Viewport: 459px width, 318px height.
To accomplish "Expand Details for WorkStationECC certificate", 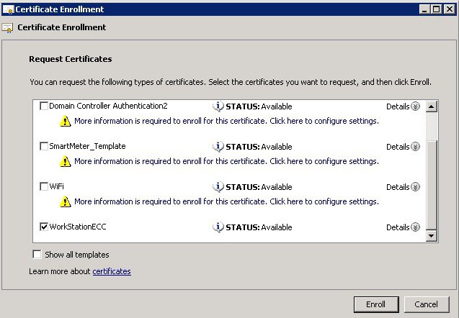I will 403,227.
